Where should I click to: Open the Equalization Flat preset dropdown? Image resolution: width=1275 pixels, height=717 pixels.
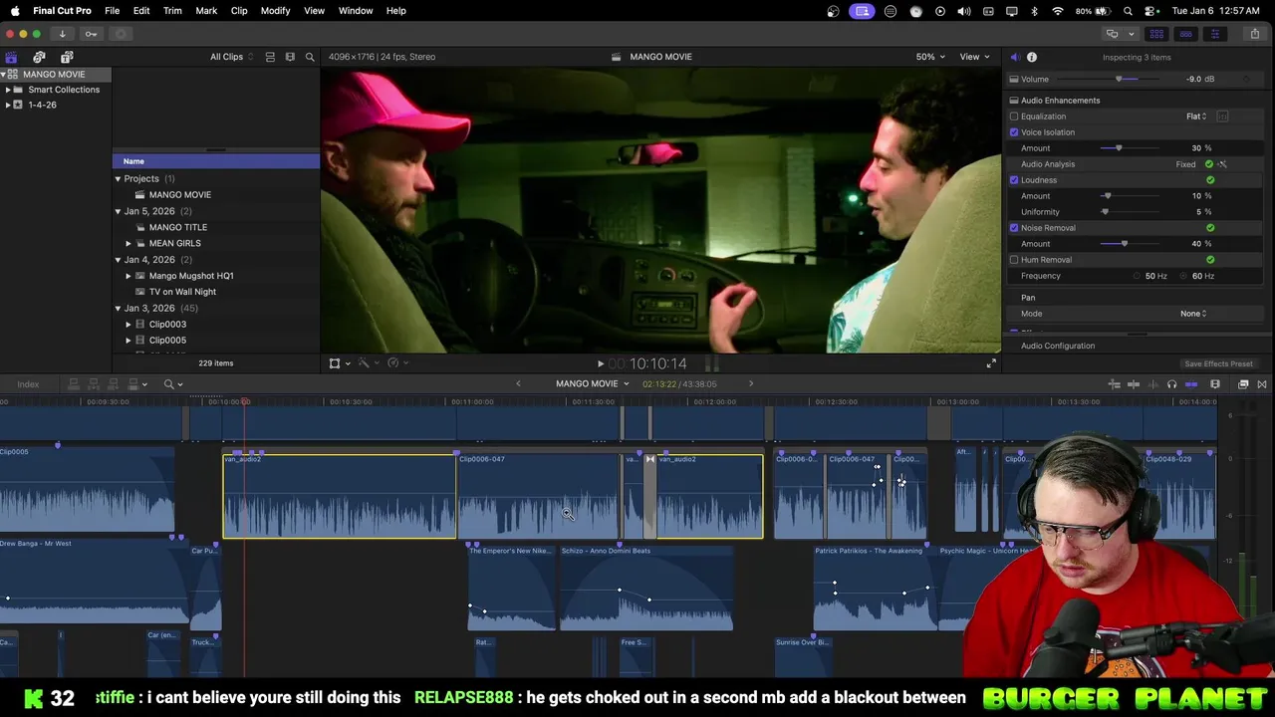(1196, 117)
